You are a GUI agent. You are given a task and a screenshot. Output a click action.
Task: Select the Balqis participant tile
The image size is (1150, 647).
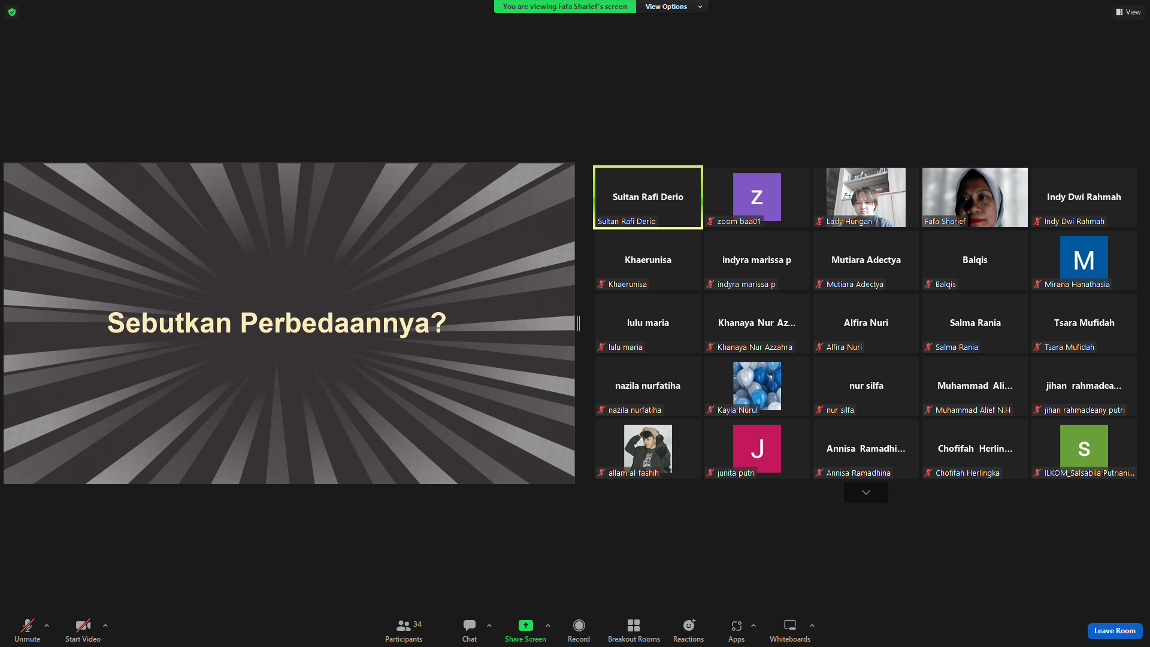click(x=975, y=260)
